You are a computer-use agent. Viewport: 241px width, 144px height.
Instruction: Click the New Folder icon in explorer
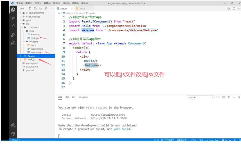pyautogui.click(x=35, y=8)
